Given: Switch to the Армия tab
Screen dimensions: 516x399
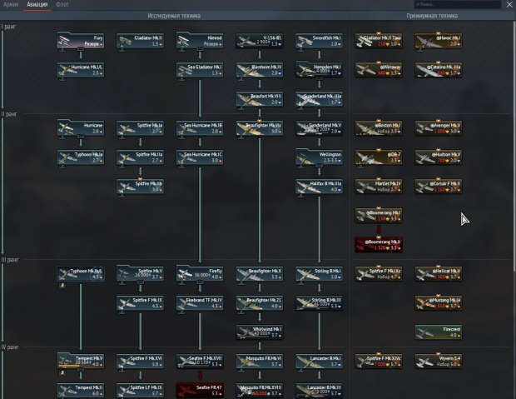Looking at the screenshot, I should pyautogui.click(x=11, y=5).
